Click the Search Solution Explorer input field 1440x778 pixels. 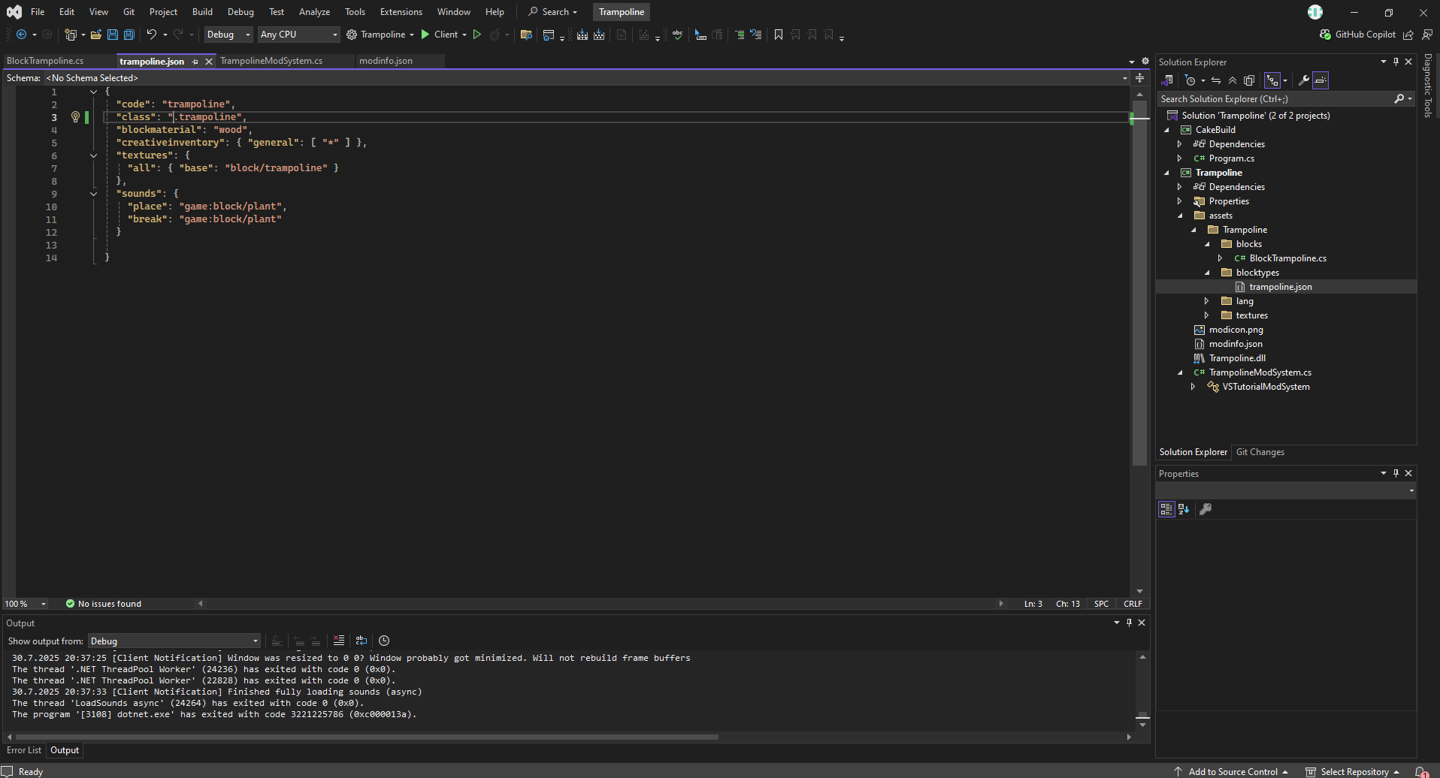point(1275,99)
